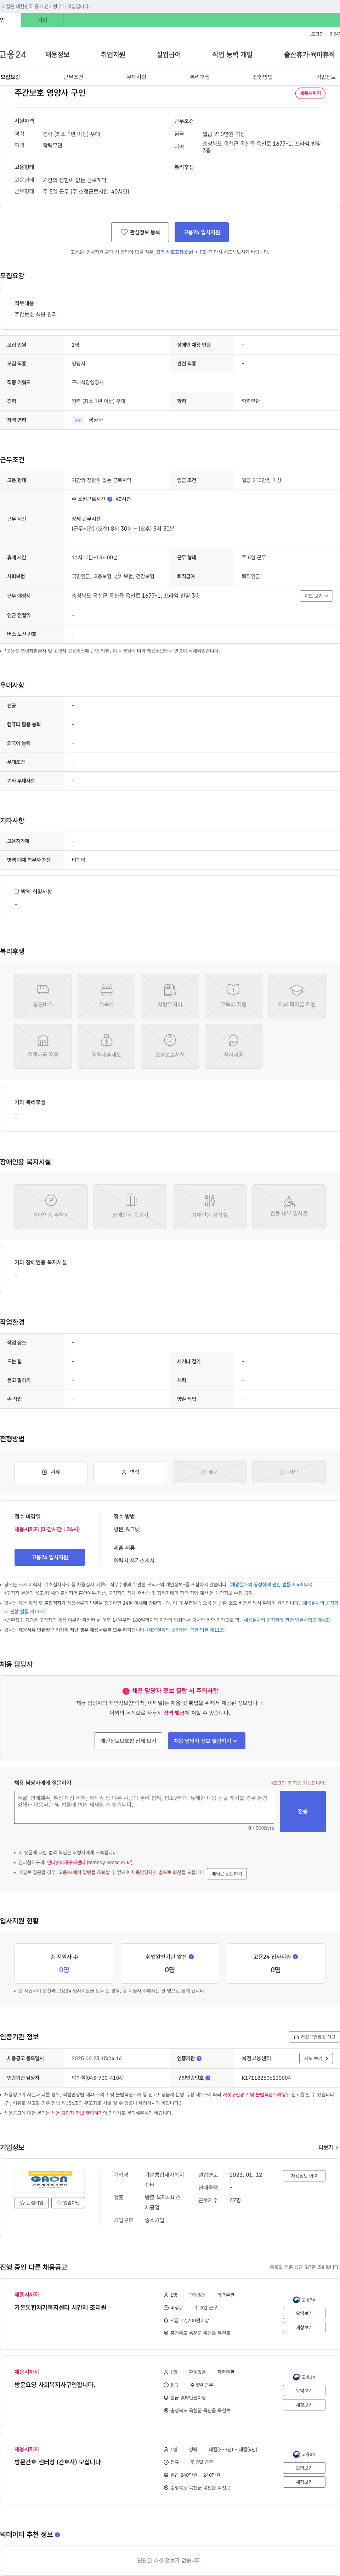Screen dimensions: 340x2576
Task: Select the 필기 screening method box
Action: coord(209,1472)
